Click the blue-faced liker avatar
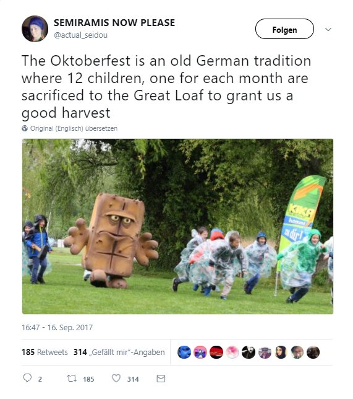The height and width of the screenshot is (399, 353). coord(184,352)
